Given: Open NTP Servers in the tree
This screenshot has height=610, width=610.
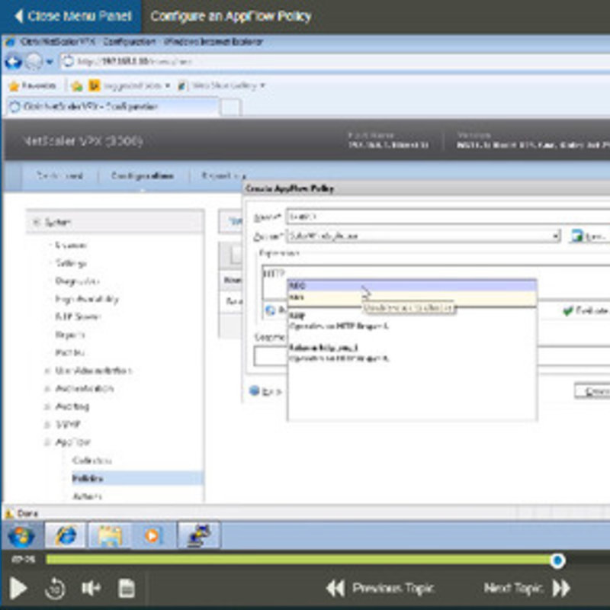Looking at the screenshot, I should click(79, 316).
